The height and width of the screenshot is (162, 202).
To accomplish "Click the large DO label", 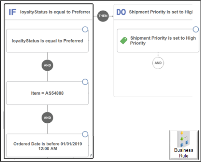I will click(121, 12).
